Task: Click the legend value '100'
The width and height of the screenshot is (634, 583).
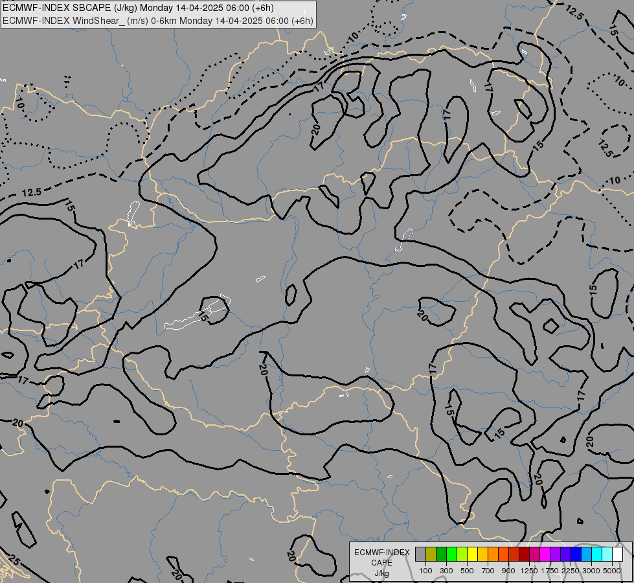Action: click(425, 571)
